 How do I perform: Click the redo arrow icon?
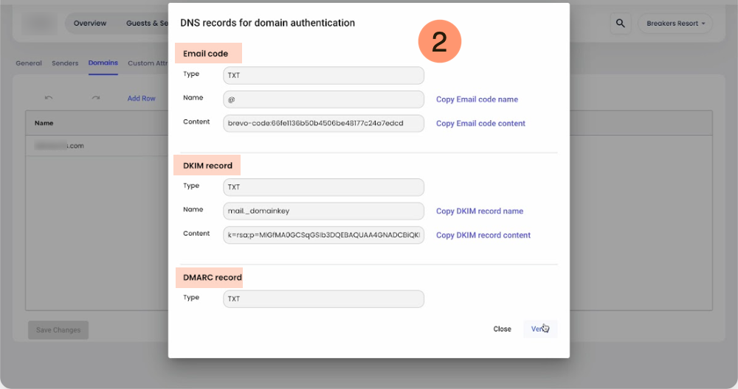pos(95,98)
